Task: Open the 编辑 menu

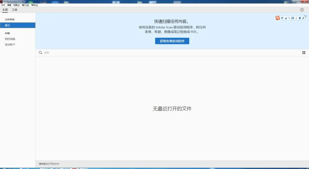Action: (9, 5)
